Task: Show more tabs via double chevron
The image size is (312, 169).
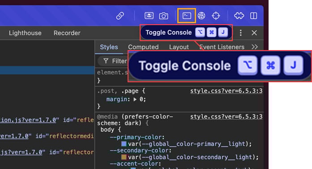Action: click(x=255, y=47)
